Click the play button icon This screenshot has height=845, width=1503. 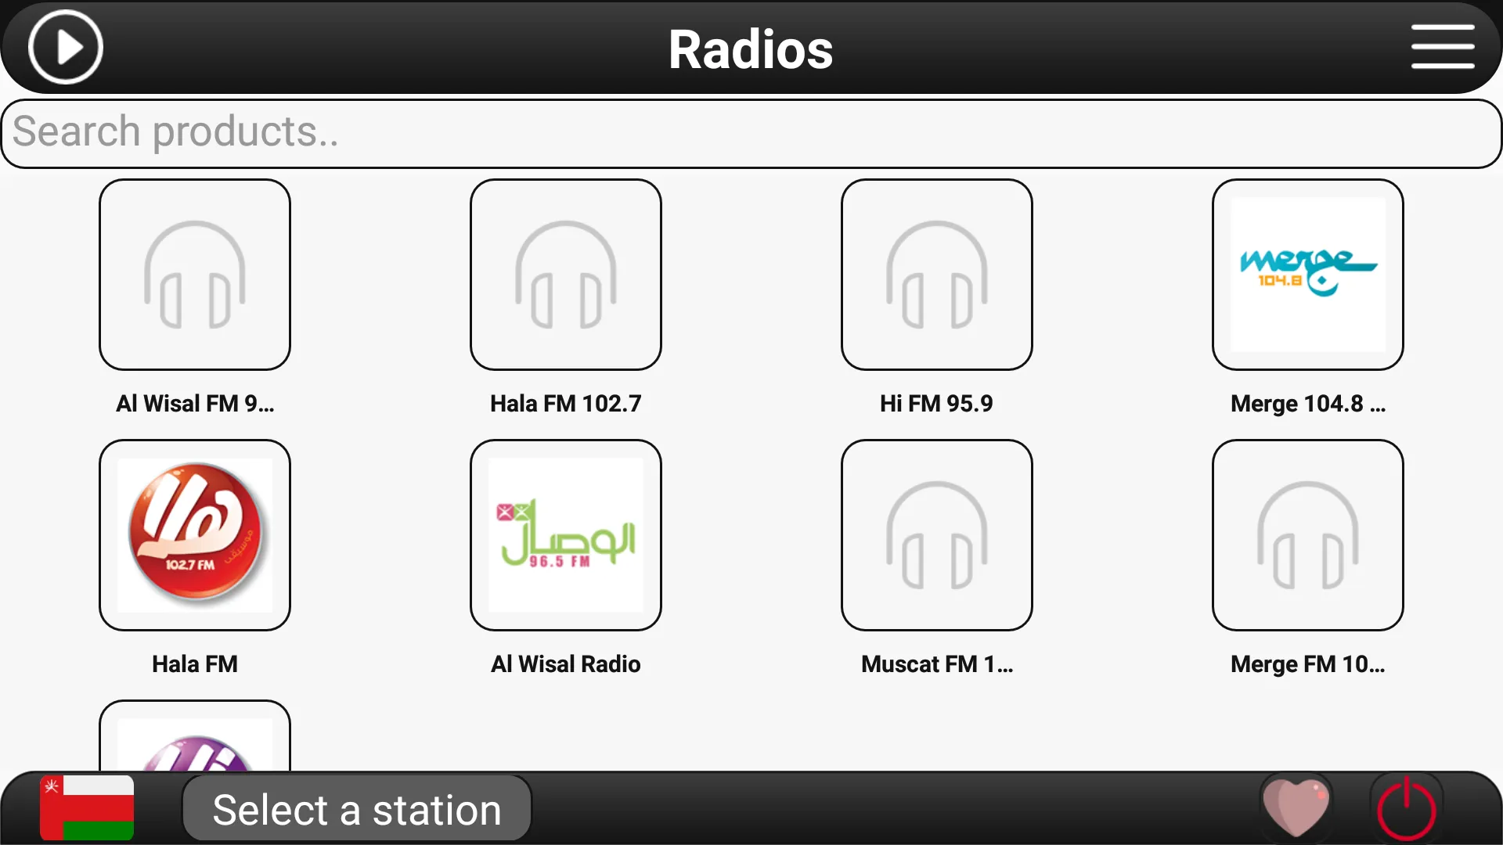pyautogui.click(x=64, y=46)
